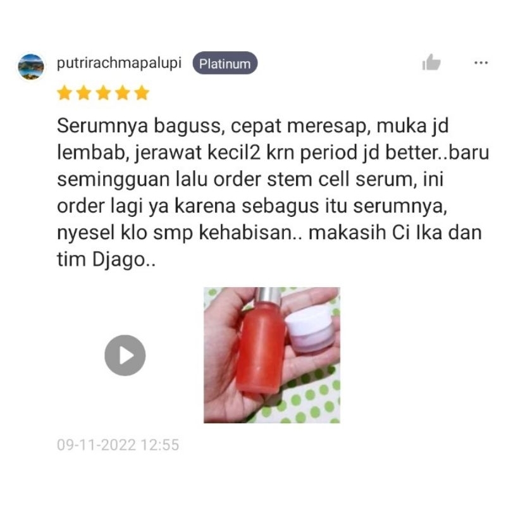Open the three-dot more options menu
The image size is (506, 506).
[x=481, y=63]
